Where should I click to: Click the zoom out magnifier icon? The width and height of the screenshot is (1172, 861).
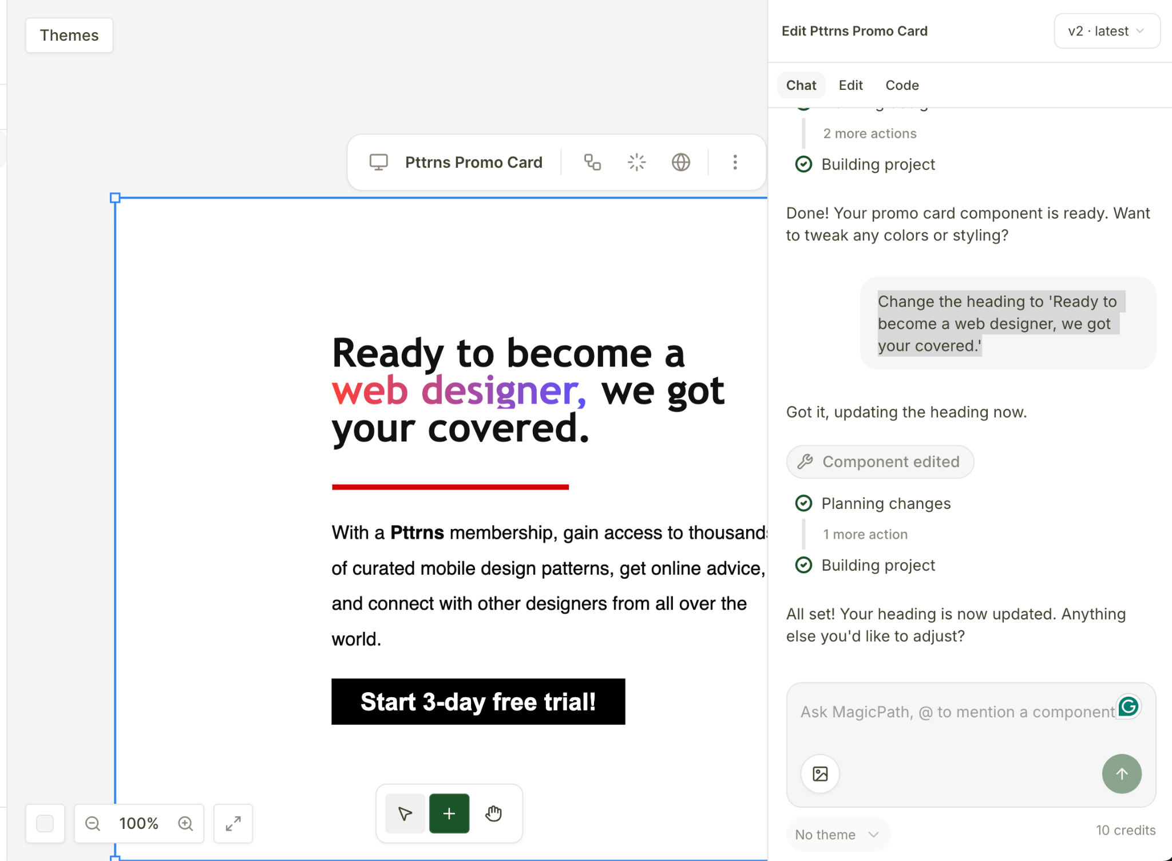[x=93, y=824]
